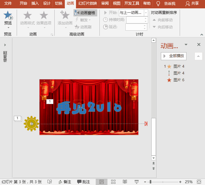Select animation entry 图片 6

point(176,80)
